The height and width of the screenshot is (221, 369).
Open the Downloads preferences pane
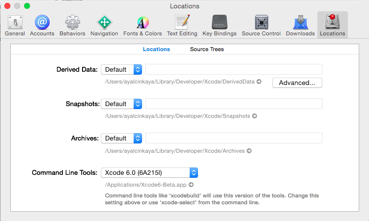click(x=300, y=26)
